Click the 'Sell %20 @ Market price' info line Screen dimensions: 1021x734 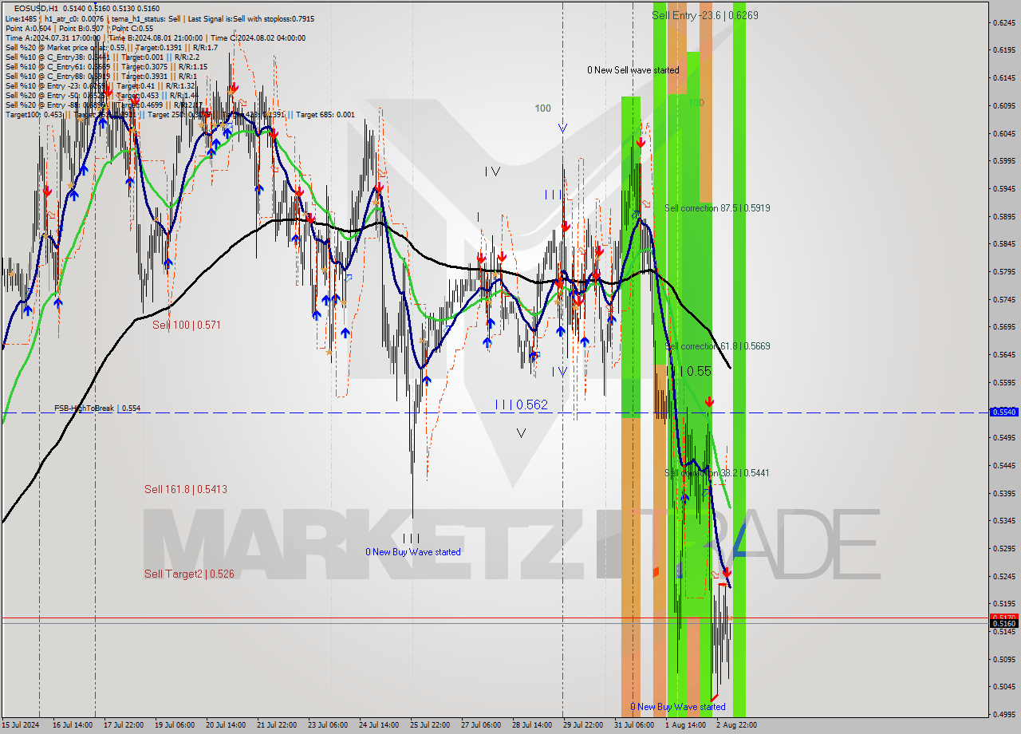coord(112,47)
